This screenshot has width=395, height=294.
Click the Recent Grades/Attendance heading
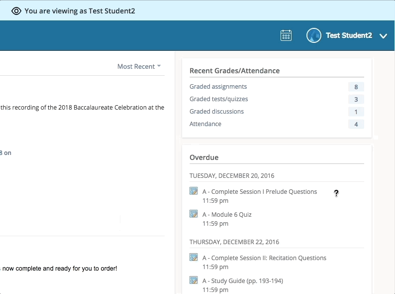[x=234, y=71]
